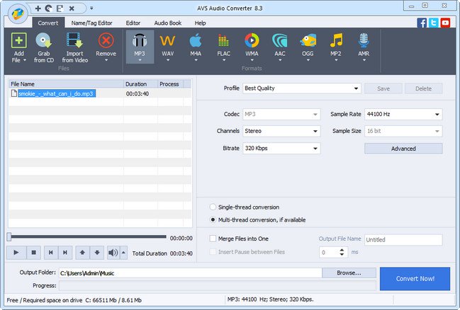Image resolution: width=460 pixels, height=310 pixels.
Task: Select Multi-thread conversion option
Action: pos(213,219)
